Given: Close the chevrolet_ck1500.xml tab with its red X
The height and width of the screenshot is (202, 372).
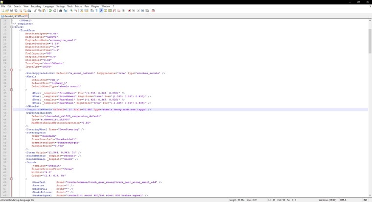Looking at the screenshot, I should point(26,16).
